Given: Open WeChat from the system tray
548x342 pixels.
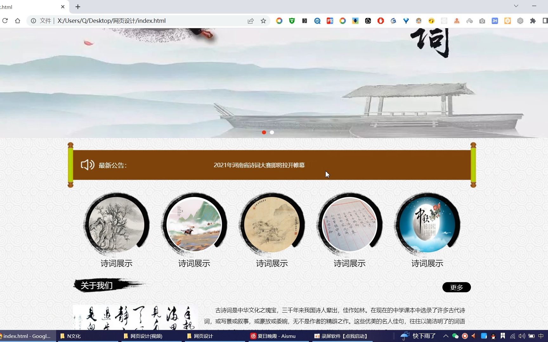Looking at the screenshot, I should pyautogui.click(x=455, y=336).
